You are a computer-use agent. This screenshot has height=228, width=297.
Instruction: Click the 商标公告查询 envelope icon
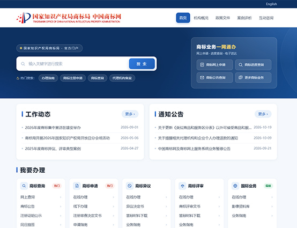(x=202, y=77)
